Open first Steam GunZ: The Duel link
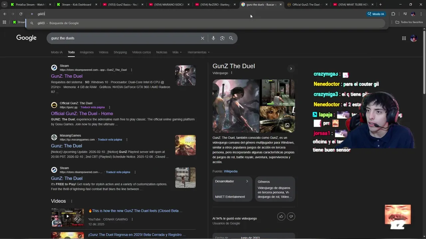426x239 pixels. click(67, 76)
